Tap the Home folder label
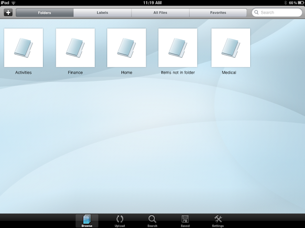 (x=127, y=73)
